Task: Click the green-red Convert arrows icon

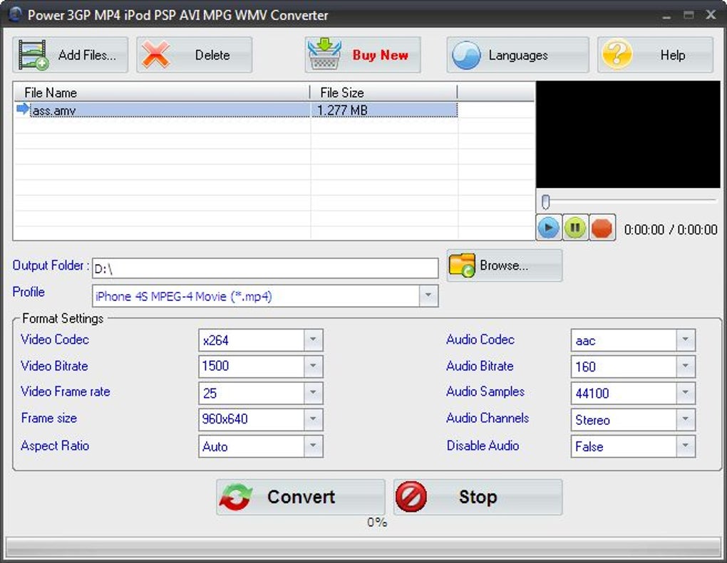Action: click(236, 498)
